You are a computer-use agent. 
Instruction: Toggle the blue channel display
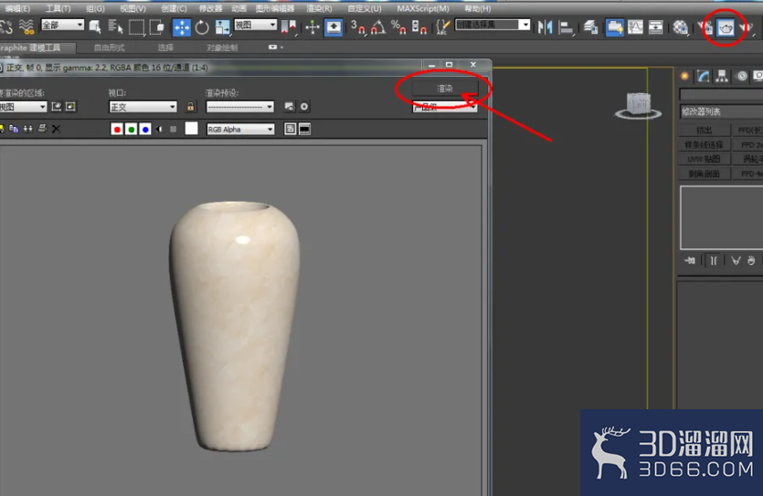[x=145, y=129]
